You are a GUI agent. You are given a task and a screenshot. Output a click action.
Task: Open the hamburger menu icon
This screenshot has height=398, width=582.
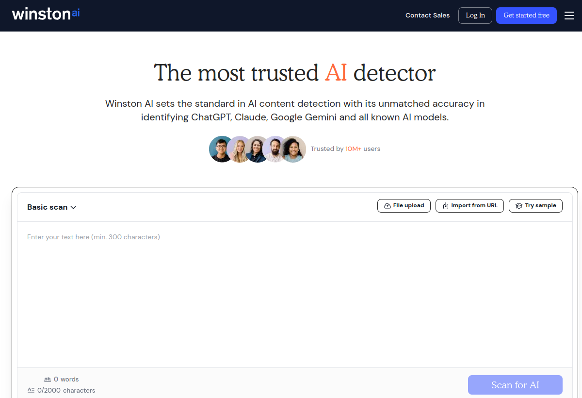[x=569, y=16]
